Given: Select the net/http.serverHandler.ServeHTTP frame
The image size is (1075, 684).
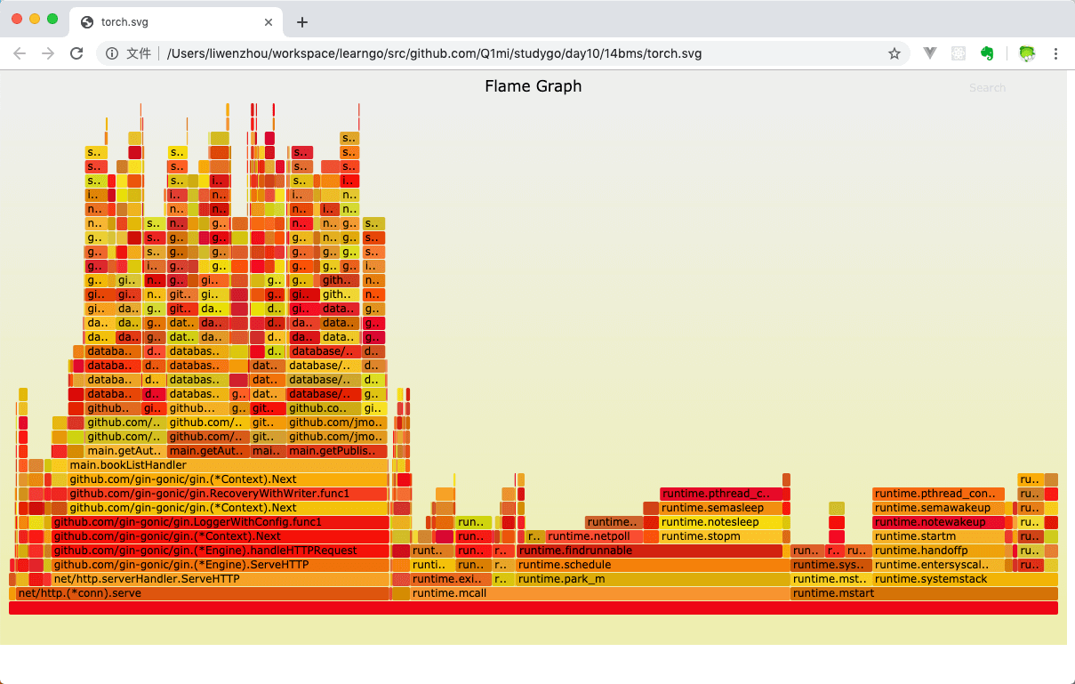Looking at the screenshot, I should point(221,579).
